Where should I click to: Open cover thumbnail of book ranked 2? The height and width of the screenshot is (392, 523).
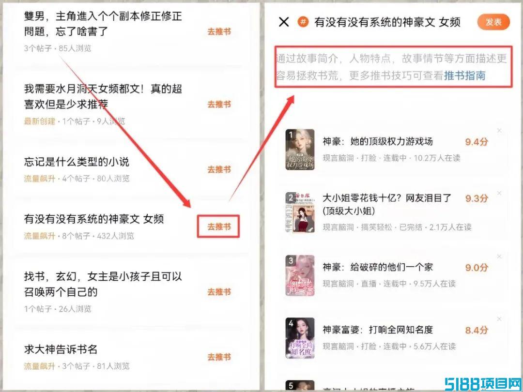click(x=300, y=212)
